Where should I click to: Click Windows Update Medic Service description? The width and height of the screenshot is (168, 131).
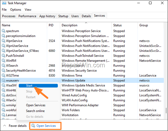83,85
